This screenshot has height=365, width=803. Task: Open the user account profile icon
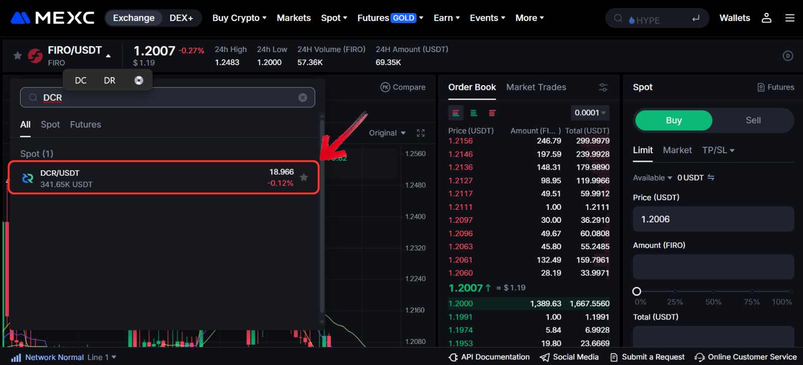coord(766,18)
